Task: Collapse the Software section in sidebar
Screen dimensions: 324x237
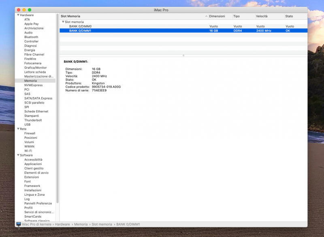Action: [18, 155]
